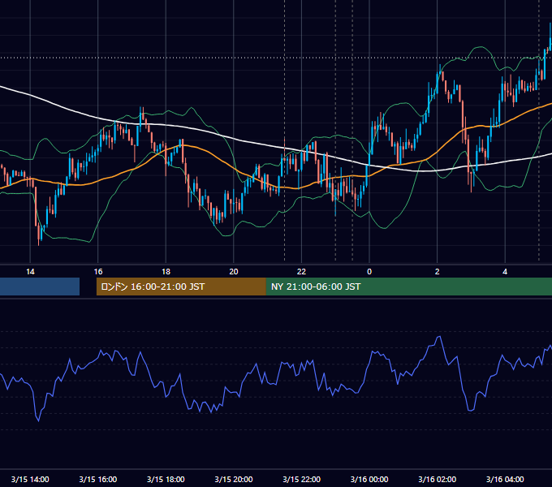Click the ロンドン 16:00-21:00 JST session bar

181,287
